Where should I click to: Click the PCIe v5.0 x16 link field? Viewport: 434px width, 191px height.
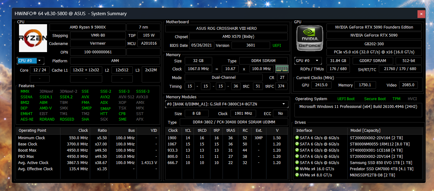pyautogui.click(x=374, y=52)
